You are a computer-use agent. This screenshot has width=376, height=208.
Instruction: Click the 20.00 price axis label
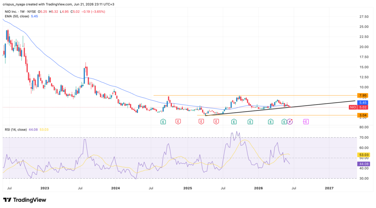coord(364,47)
